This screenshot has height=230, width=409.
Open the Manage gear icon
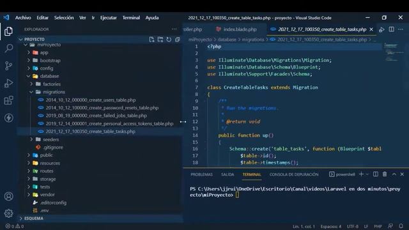[x=8, y=213]
